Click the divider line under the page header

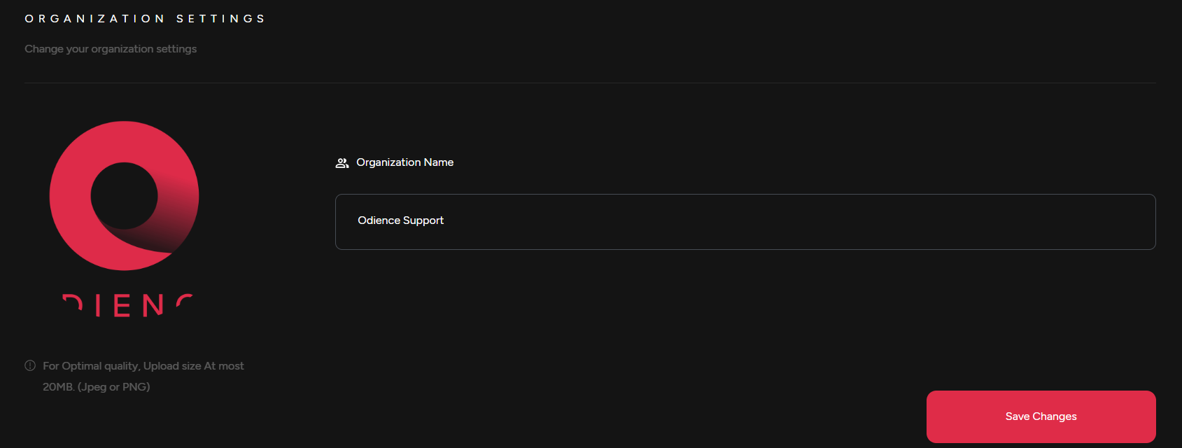(x=591, y=83)
